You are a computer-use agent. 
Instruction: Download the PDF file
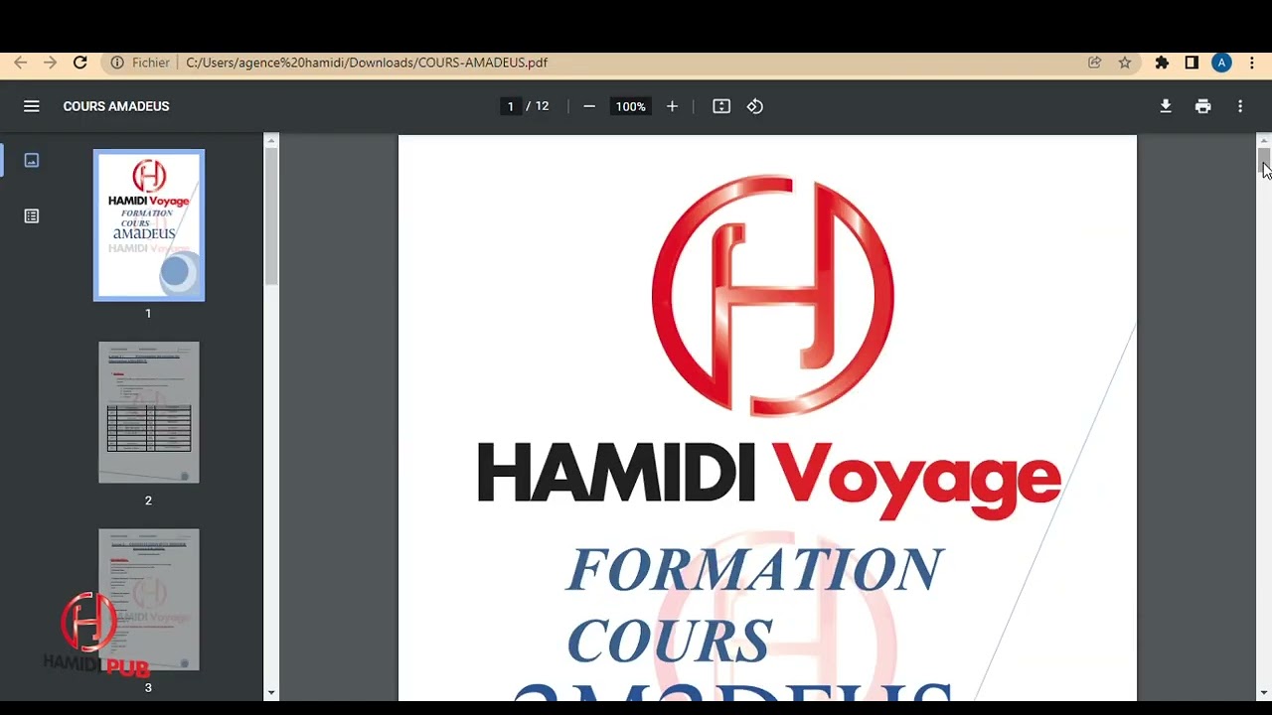[x=1166, y=106]
